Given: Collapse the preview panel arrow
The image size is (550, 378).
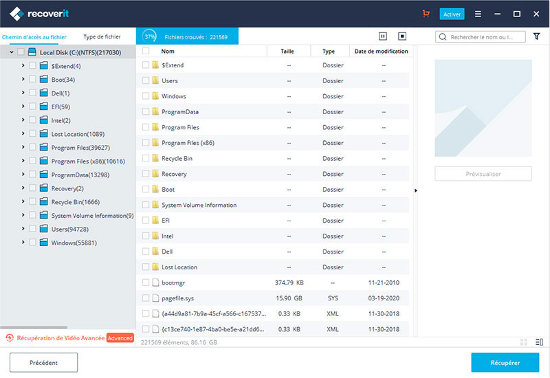Looking at the screenshot, I should click(x=416, y=190).
